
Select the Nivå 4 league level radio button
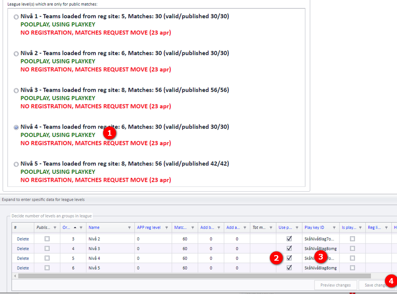[x=16, y=127]
